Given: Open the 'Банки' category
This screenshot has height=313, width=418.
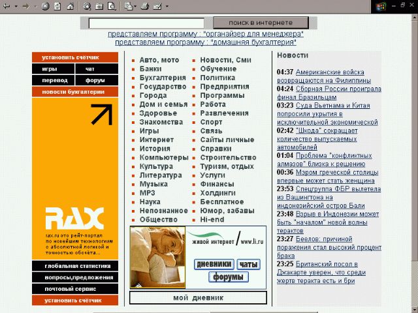Looking at the screenshot, I should click(x=150, y=69).
